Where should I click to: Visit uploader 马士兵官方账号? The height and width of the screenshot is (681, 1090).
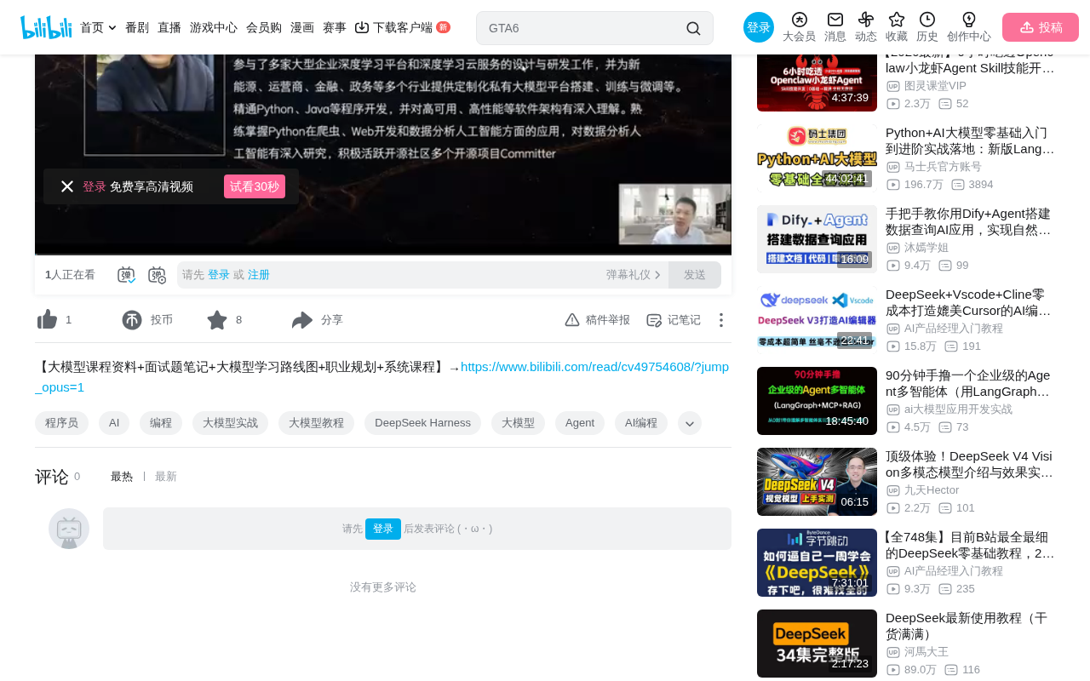(943, 167)
